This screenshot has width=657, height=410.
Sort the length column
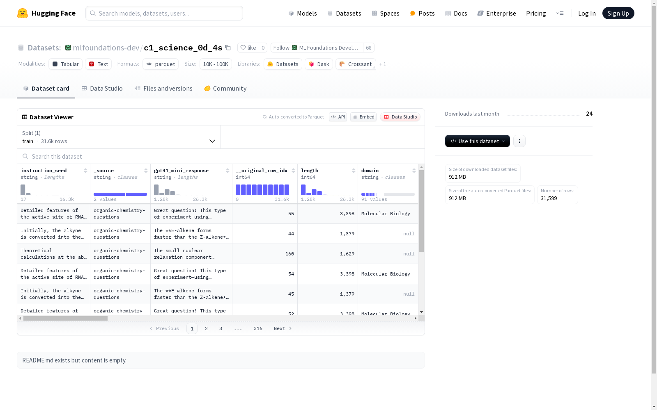click(x=354, y=171)
